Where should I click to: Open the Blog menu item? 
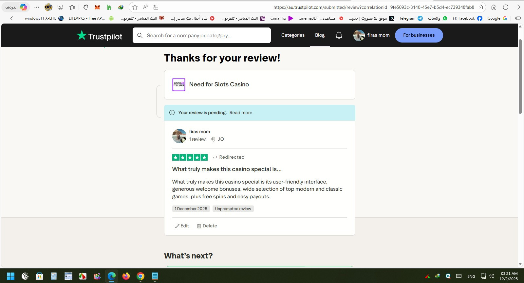point(320,35)
